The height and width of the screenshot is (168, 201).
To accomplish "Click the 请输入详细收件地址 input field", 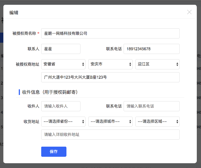I will [x=110, y=135].
